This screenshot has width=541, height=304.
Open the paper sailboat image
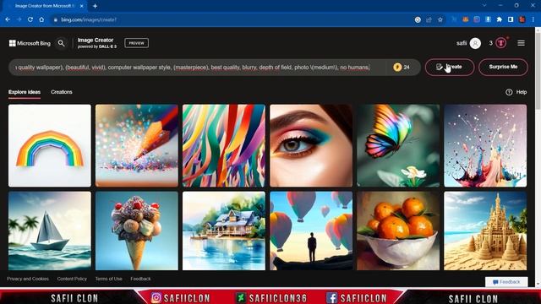click(50, 231)
